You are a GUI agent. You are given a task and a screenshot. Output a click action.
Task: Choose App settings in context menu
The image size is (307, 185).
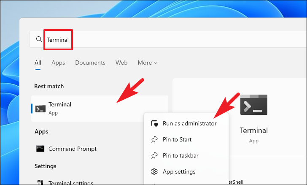186,171
